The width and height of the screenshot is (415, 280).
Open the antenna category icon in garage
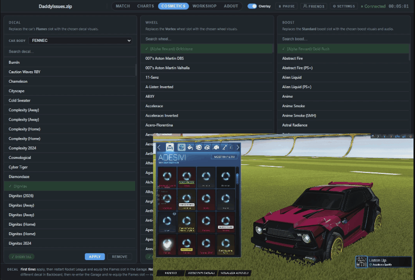coord(224,147)
